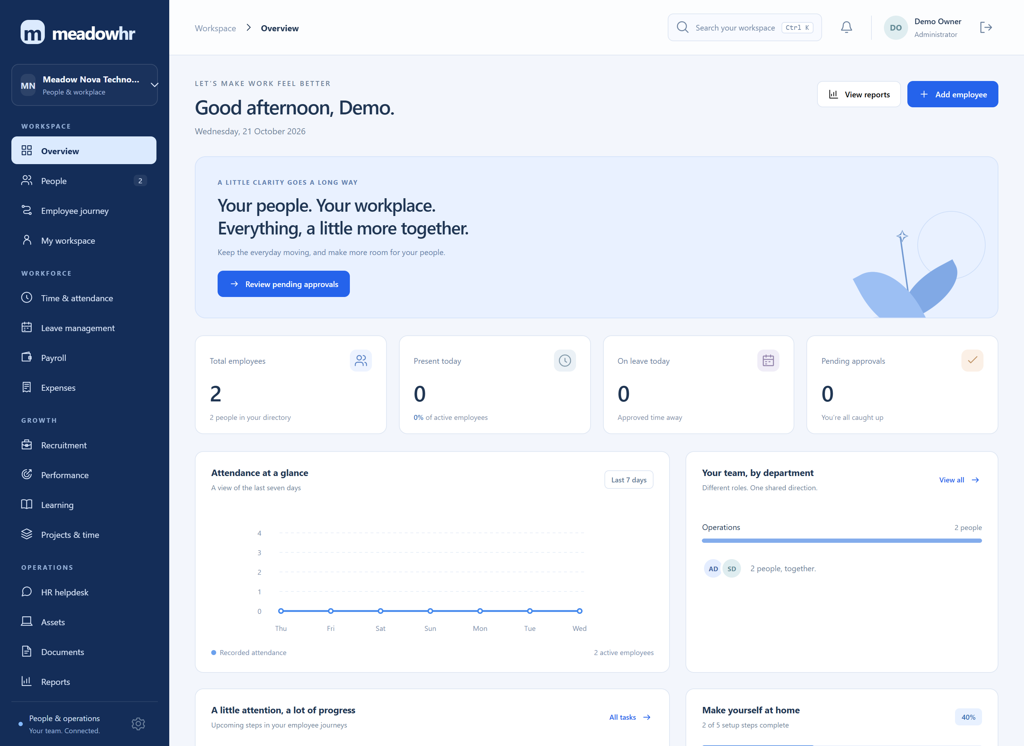This screenshot has width=1024, height=746.
Task: Click the Pending approvals checkmark icon
Action: click(972, 360)
